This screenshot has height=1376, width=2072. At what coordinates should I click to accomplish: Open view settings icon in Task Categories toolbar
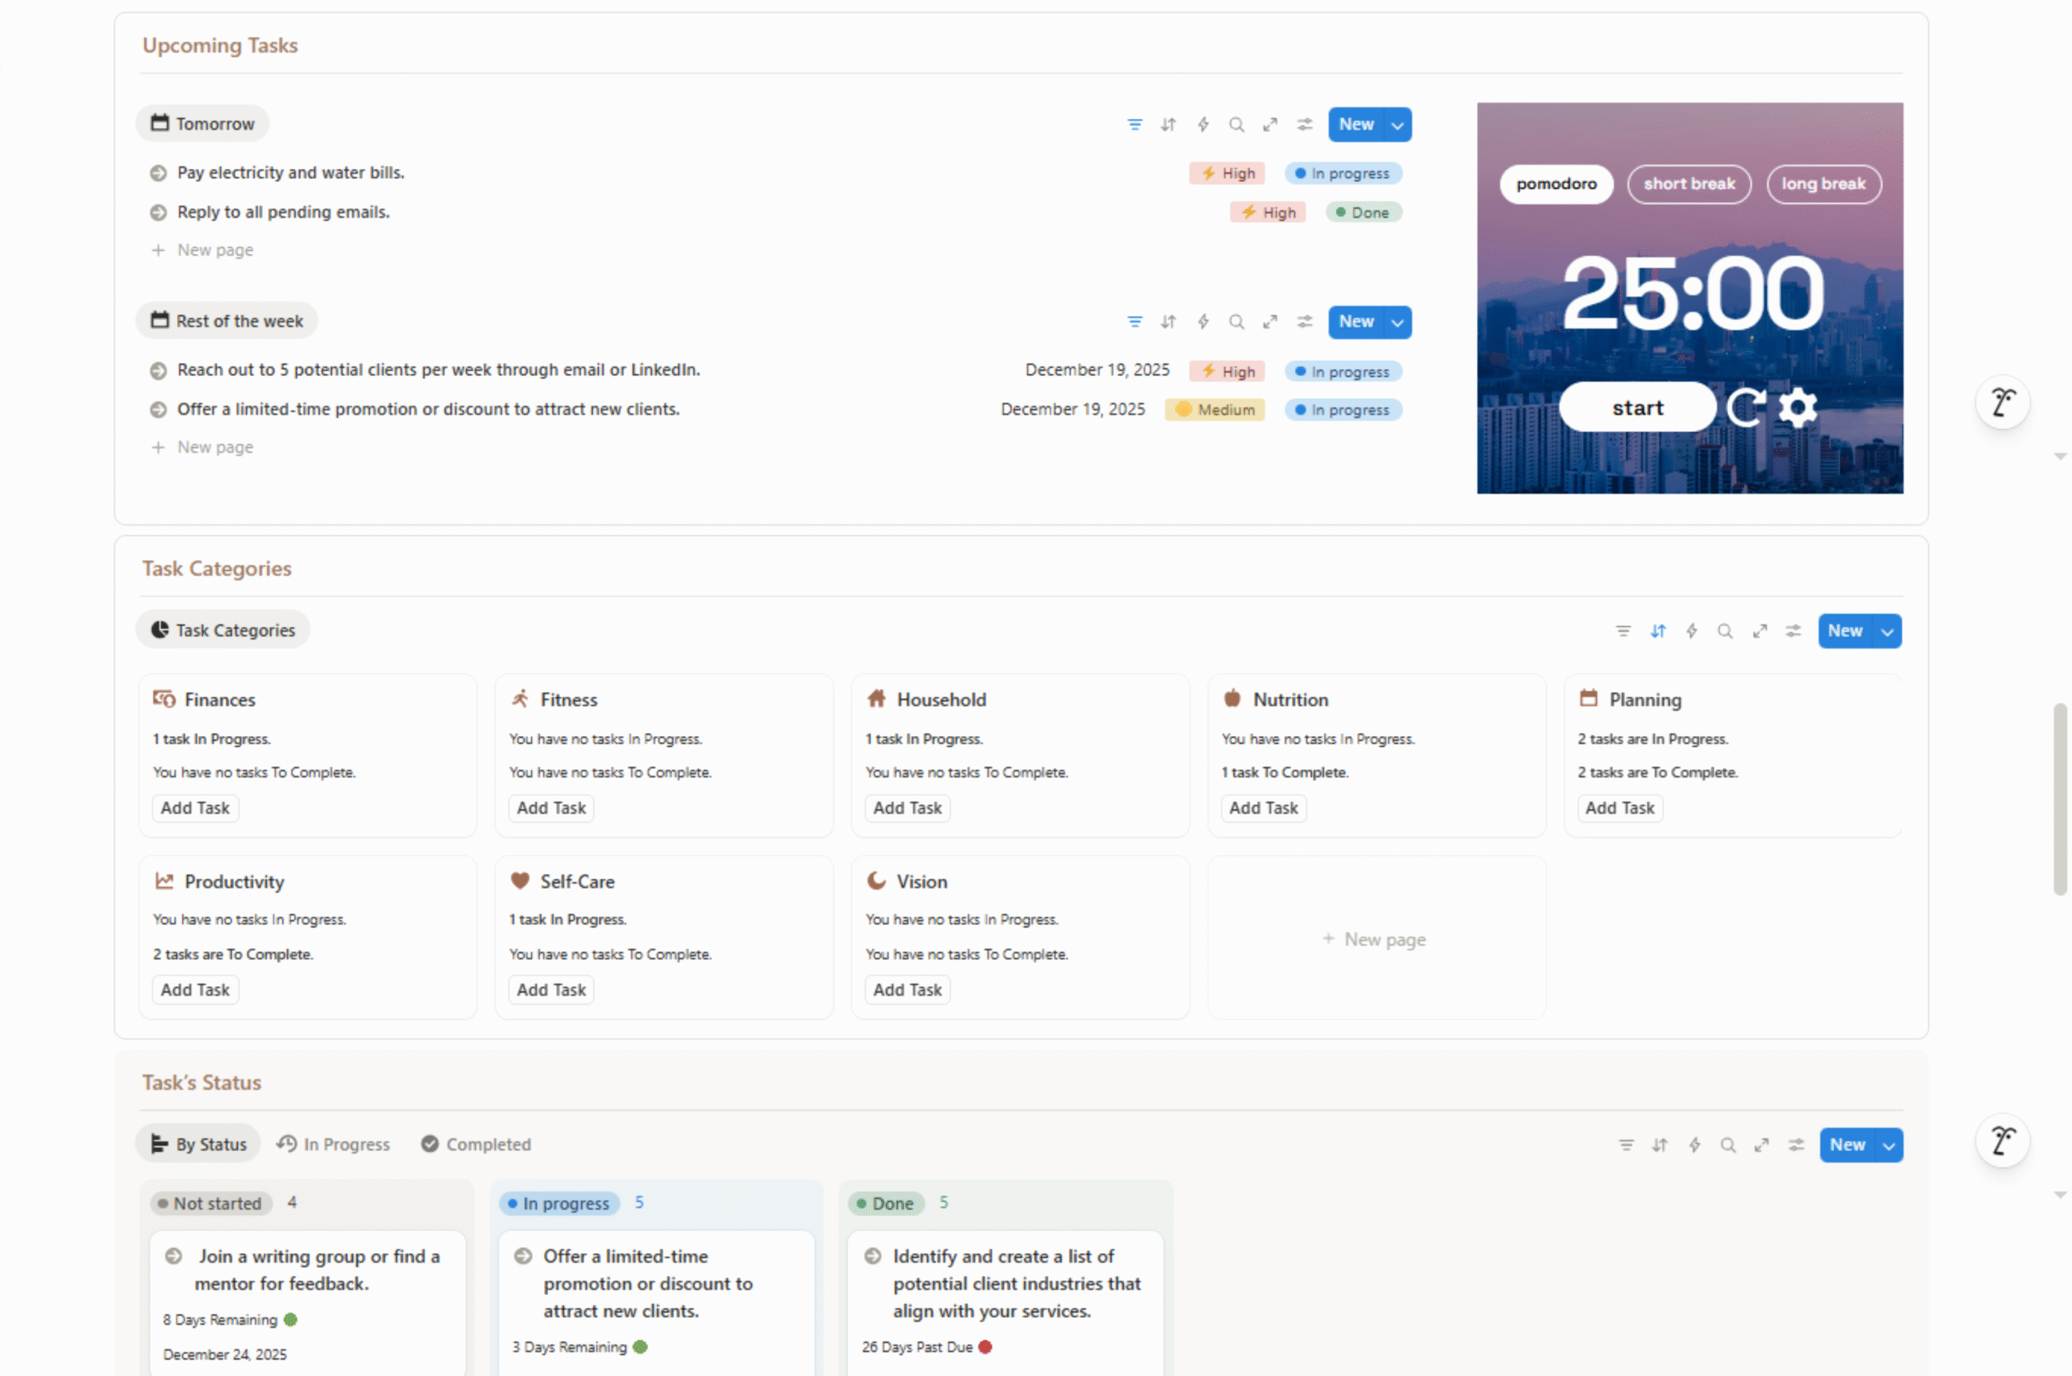coord(1793,631)
